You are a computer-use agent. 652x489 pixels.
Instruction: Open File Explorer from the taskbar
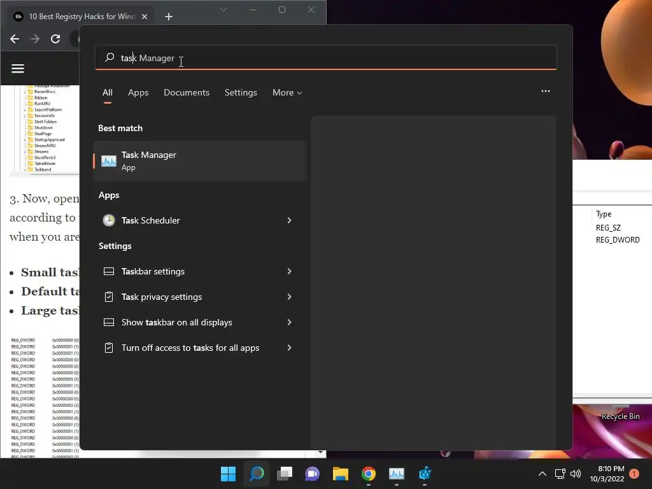[x=341, y=474]
